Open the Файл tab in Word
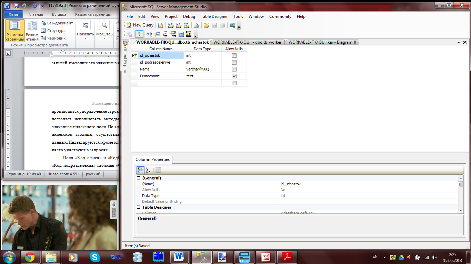This screenshot has height=264, width=471. 13,14
